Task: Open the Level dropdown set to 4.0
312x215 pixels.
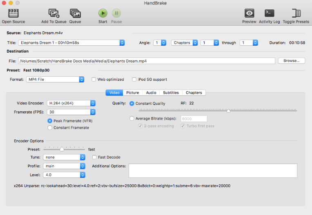Action: pos(64,175)
